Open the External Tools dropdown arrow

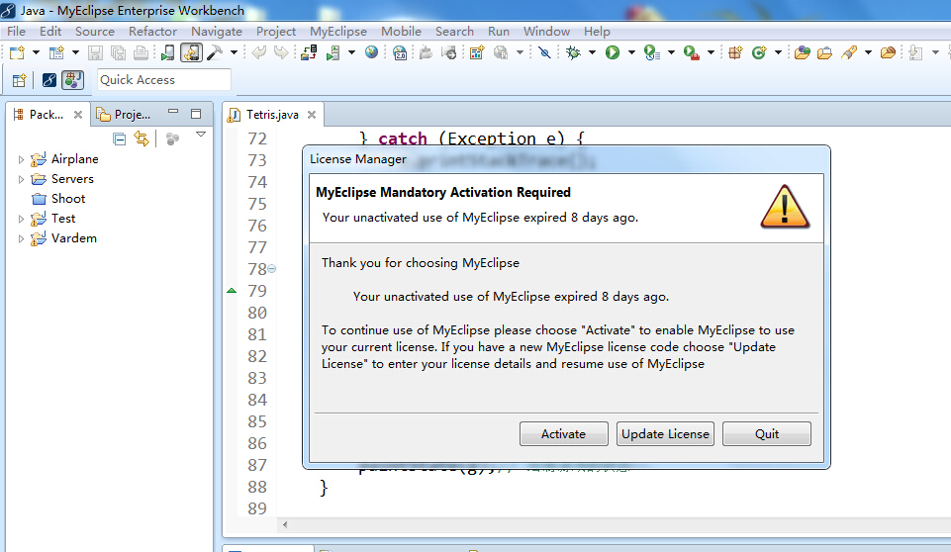point(711,52)
